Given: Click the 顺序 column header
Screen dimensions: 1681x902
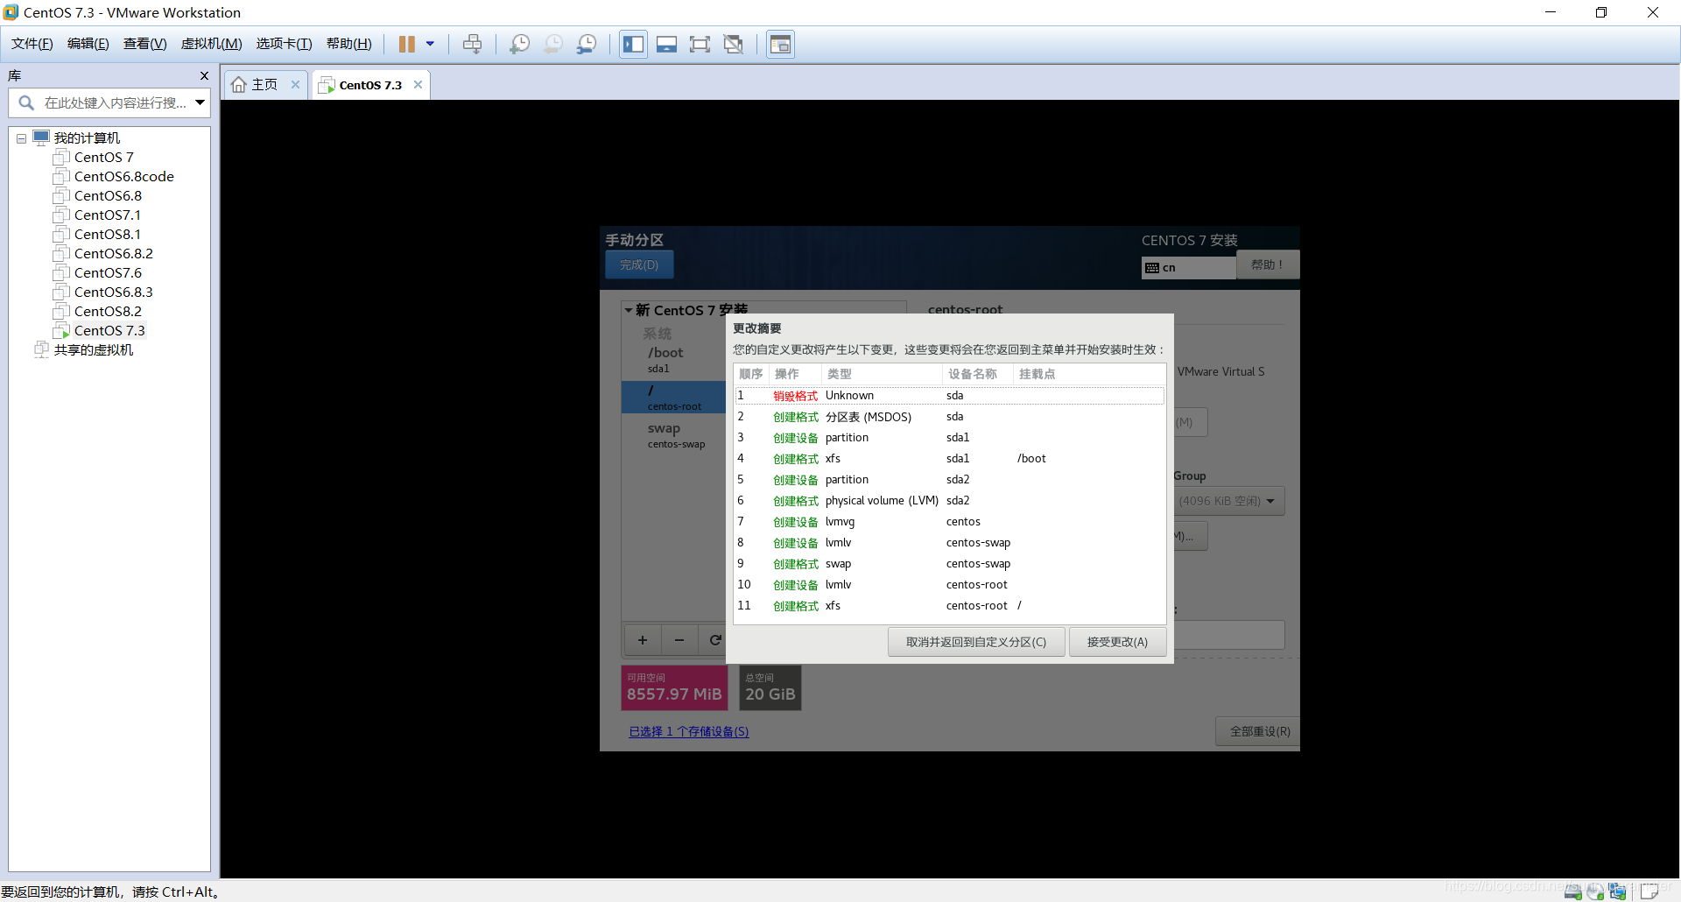Looking at the screenshot, I should [751, 374].
